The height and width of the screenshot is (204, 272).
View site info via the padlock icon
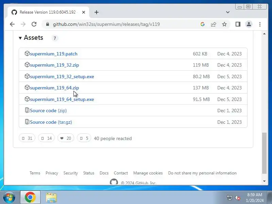tap(48, 24)
